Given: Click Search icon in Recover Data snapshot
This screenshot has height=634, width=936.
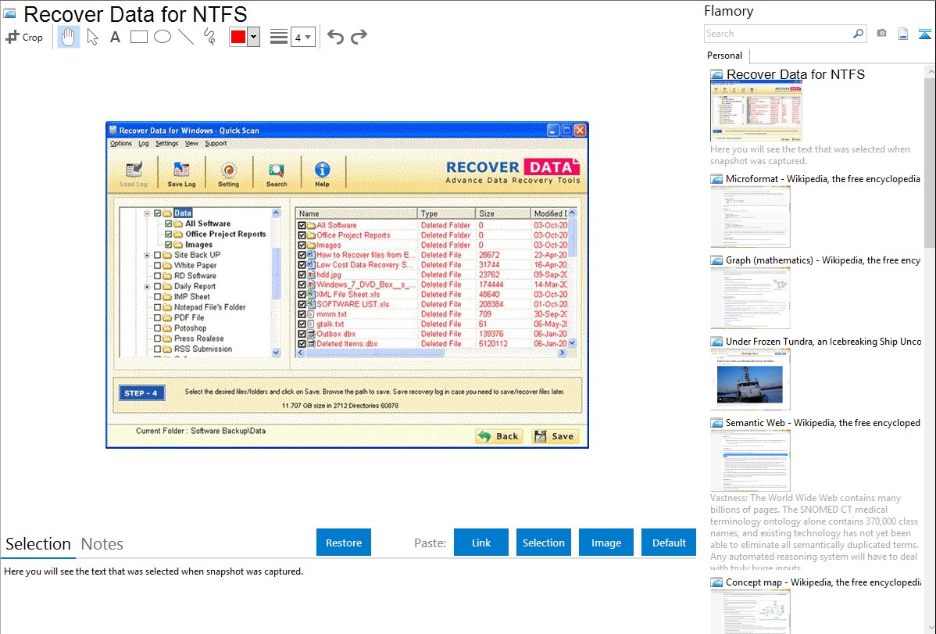Looking at the screenshot, I should click(277, 174).
